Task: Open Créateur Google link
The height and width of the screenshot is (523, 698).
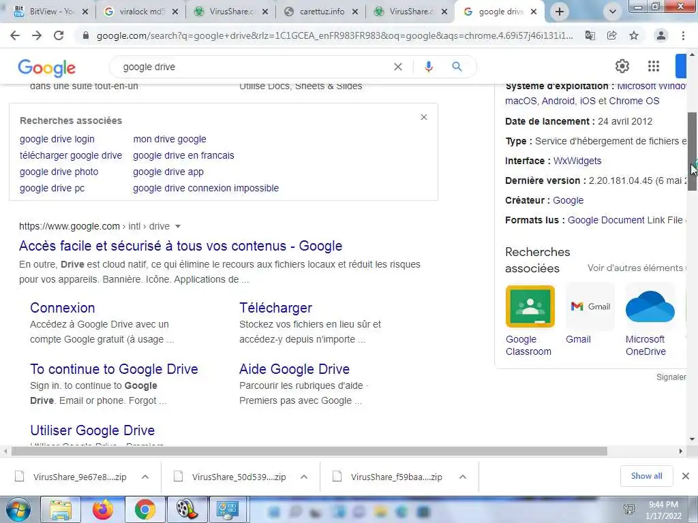Action: tap(568, 201)
